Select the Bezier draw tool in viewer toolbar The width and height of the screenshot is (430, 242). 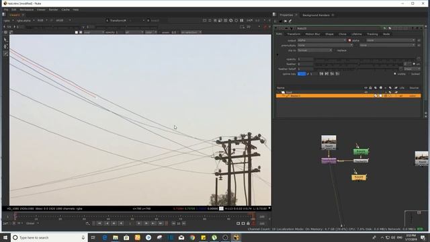pyautogui.click(x=5, y=54)
